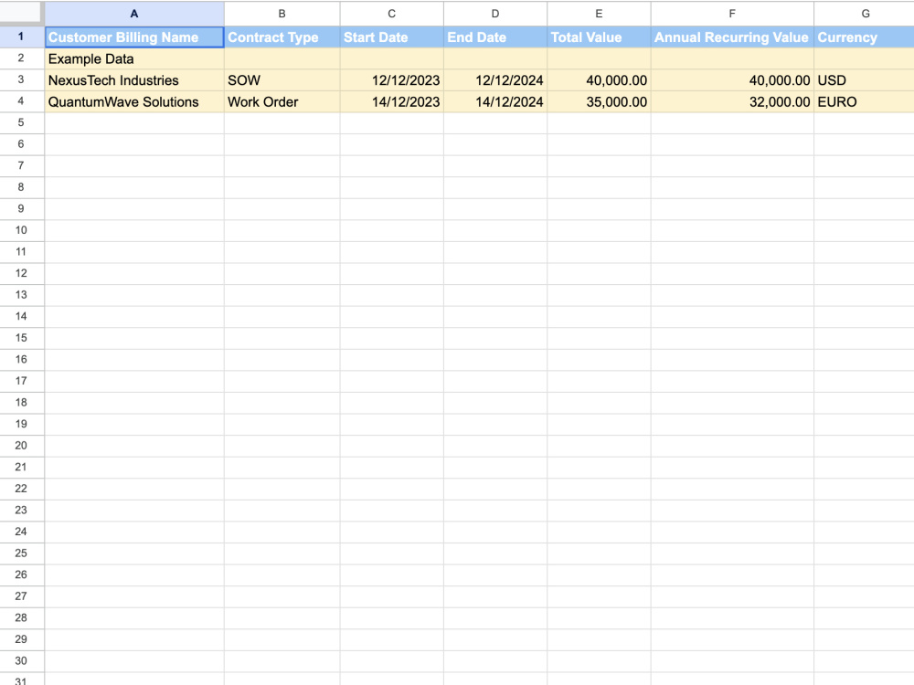Select the Example Data cell
This screenshot has width=914, height=685.
click(133, 58)
